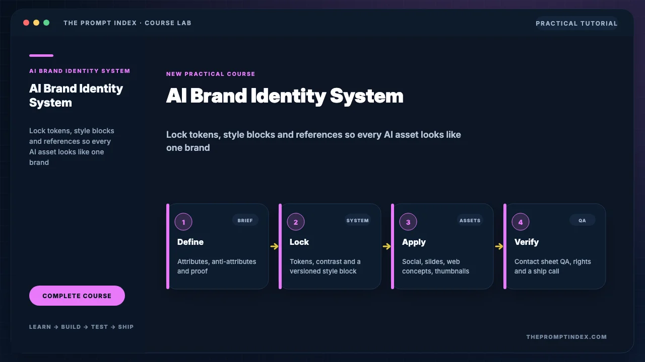The width and height of the screenshot is (645, 362).
Task: Click the green window dot
Action: [x=46, y=23]
